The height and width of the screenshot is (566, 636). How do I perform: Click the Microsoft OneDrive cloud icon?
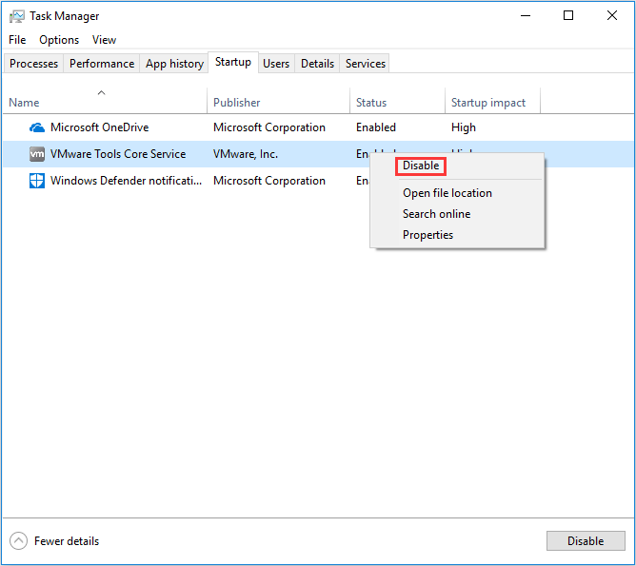[37, 127]
